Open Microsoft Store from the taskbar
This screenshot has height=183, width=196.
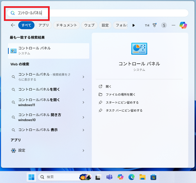click(x=154, y=177)
